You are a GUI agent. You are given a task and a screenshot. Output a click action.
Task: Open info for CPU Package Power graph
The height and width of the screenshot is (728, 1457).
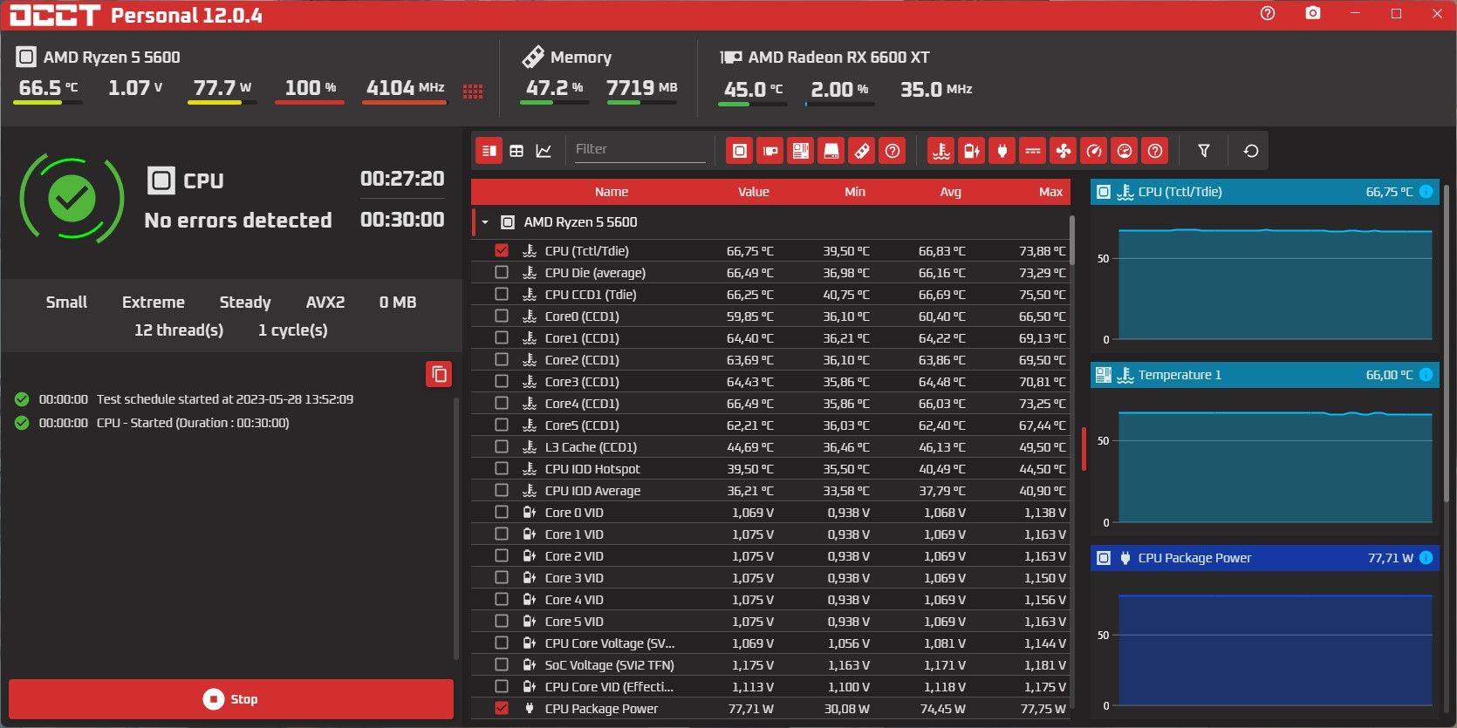coord(1426,558)
